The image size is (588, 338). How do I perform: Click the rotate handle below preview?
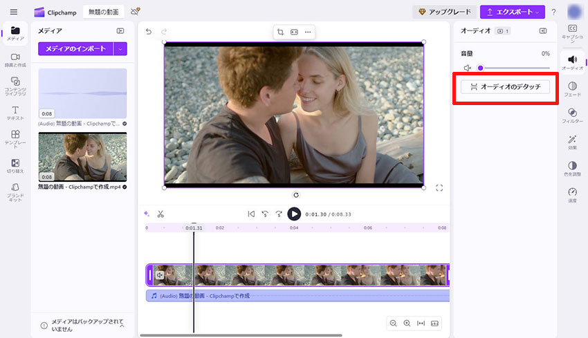point(296,195)
